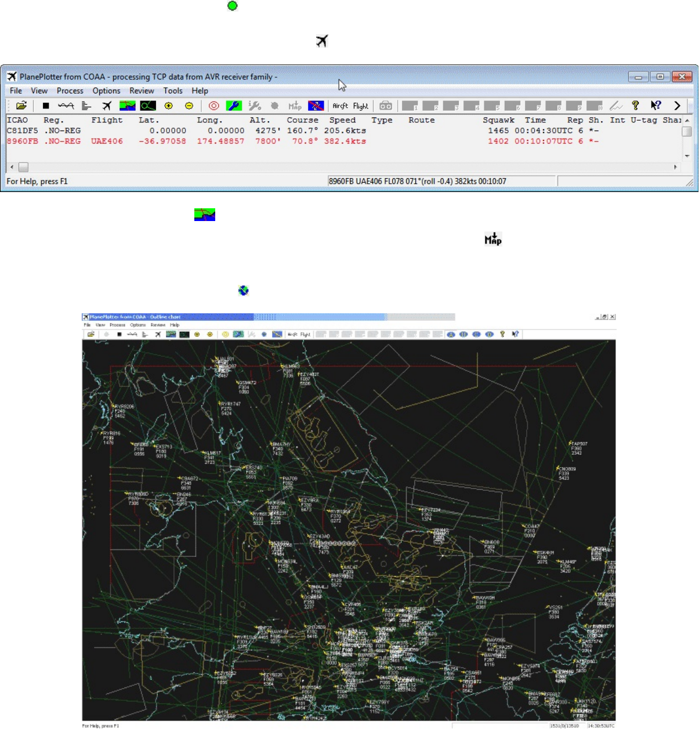This screenshot has width=699, height=731.
Task: Activate the context help arrow-question icon
Action: (656, 106)
